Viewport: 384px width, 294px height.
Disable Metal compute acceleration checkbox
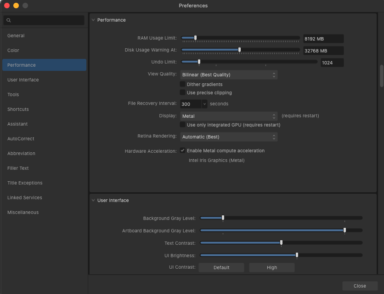point(182,151)
